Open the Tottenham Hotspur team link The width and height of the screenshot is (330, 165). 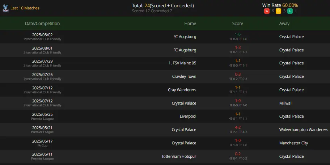pyautogui.click(x=179, y=156)
